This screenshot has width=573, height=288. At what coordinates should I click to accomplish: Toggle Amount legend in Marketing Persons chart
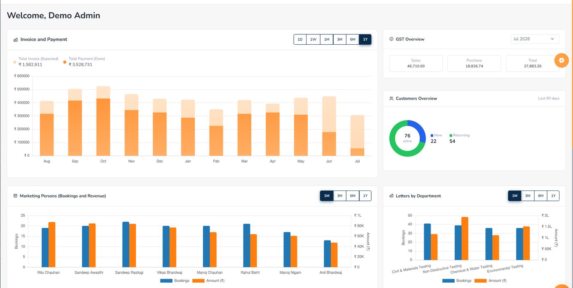pyautogui.click(x=208, y=281)
